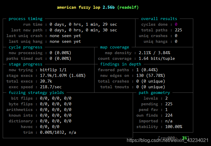211x146 pixels.
Task: Select the known ints yields row values
Action: click(x=56, y=115)
